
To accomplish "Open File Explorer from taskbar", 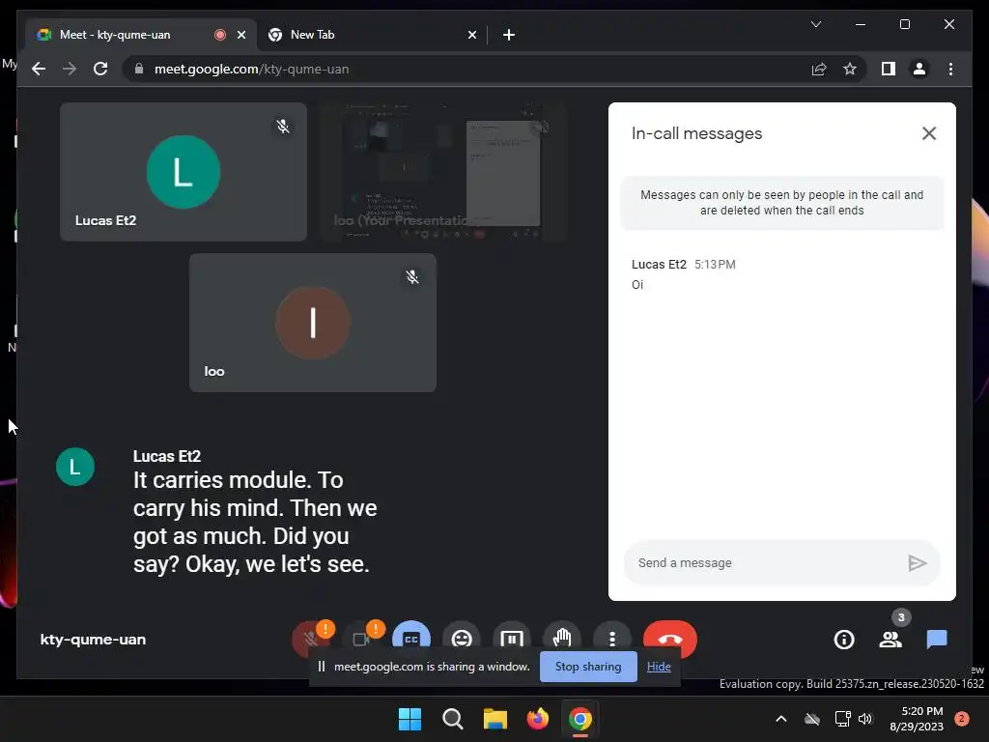I will pyautogui.click(x=495, y=719).
